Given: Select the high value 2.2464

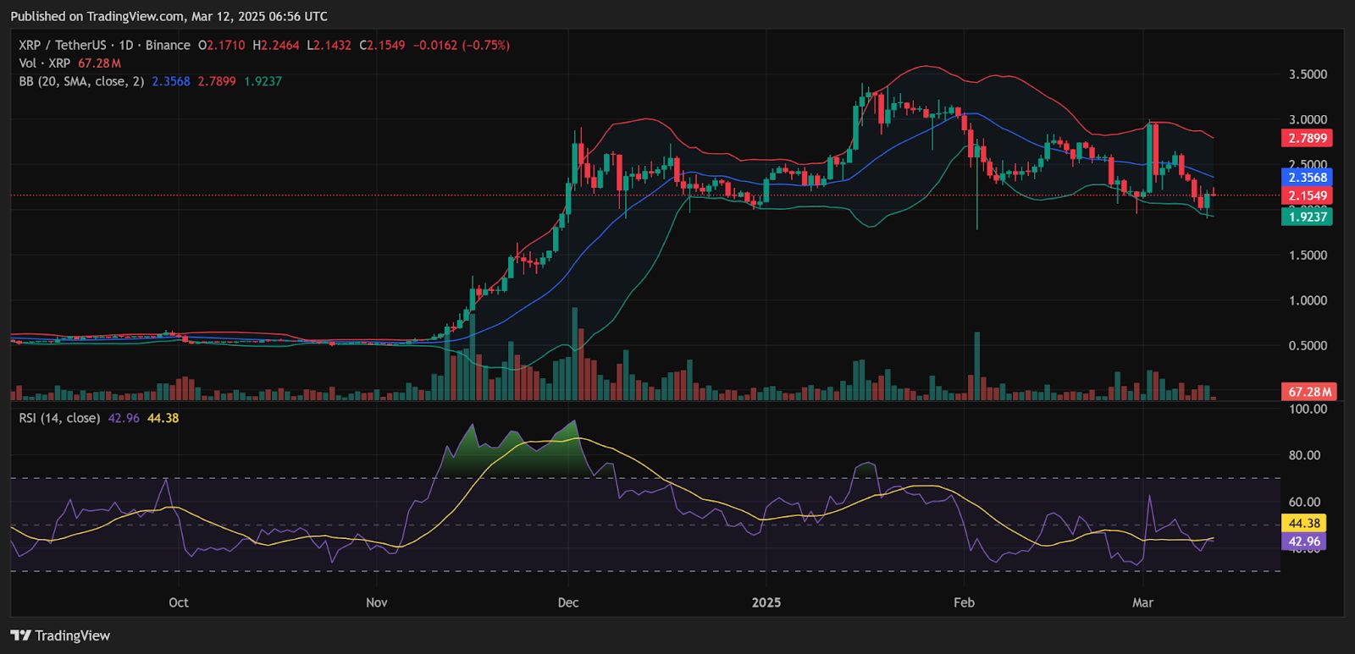Looking at the screenshot, I should pyautogui.click(x=280, y=45).
